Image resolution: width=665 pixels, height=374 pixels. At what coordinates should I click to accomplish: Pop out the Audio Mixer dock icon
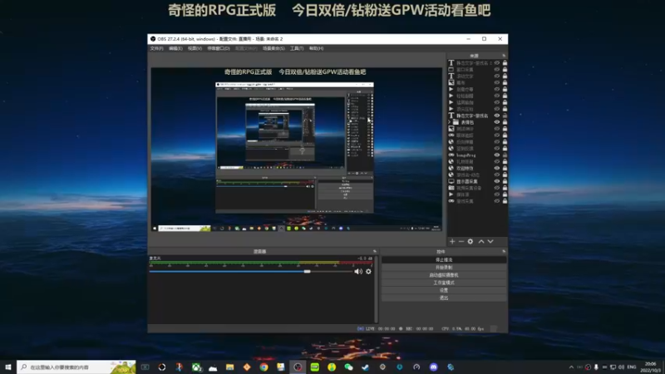click(375, 252)
